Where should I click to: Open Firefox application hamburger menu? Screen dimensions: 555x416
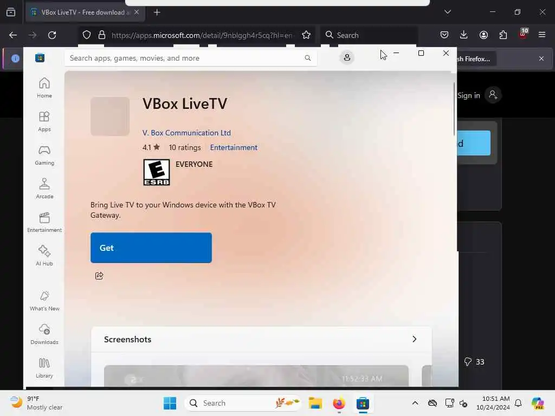[542, 35]
